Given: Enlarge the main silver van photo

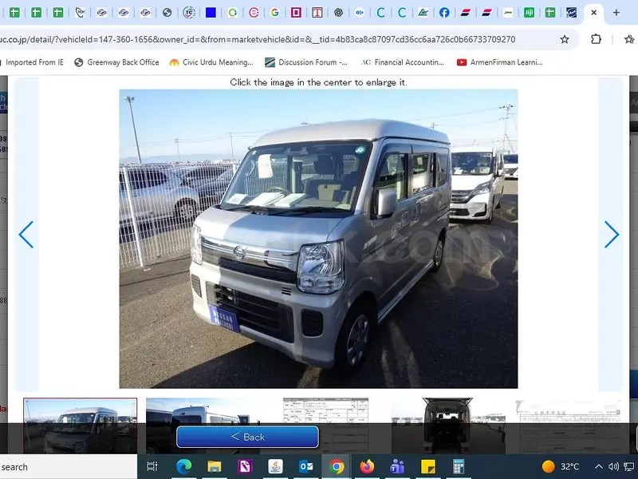Looking at the screenshot, I should [318, 239].
